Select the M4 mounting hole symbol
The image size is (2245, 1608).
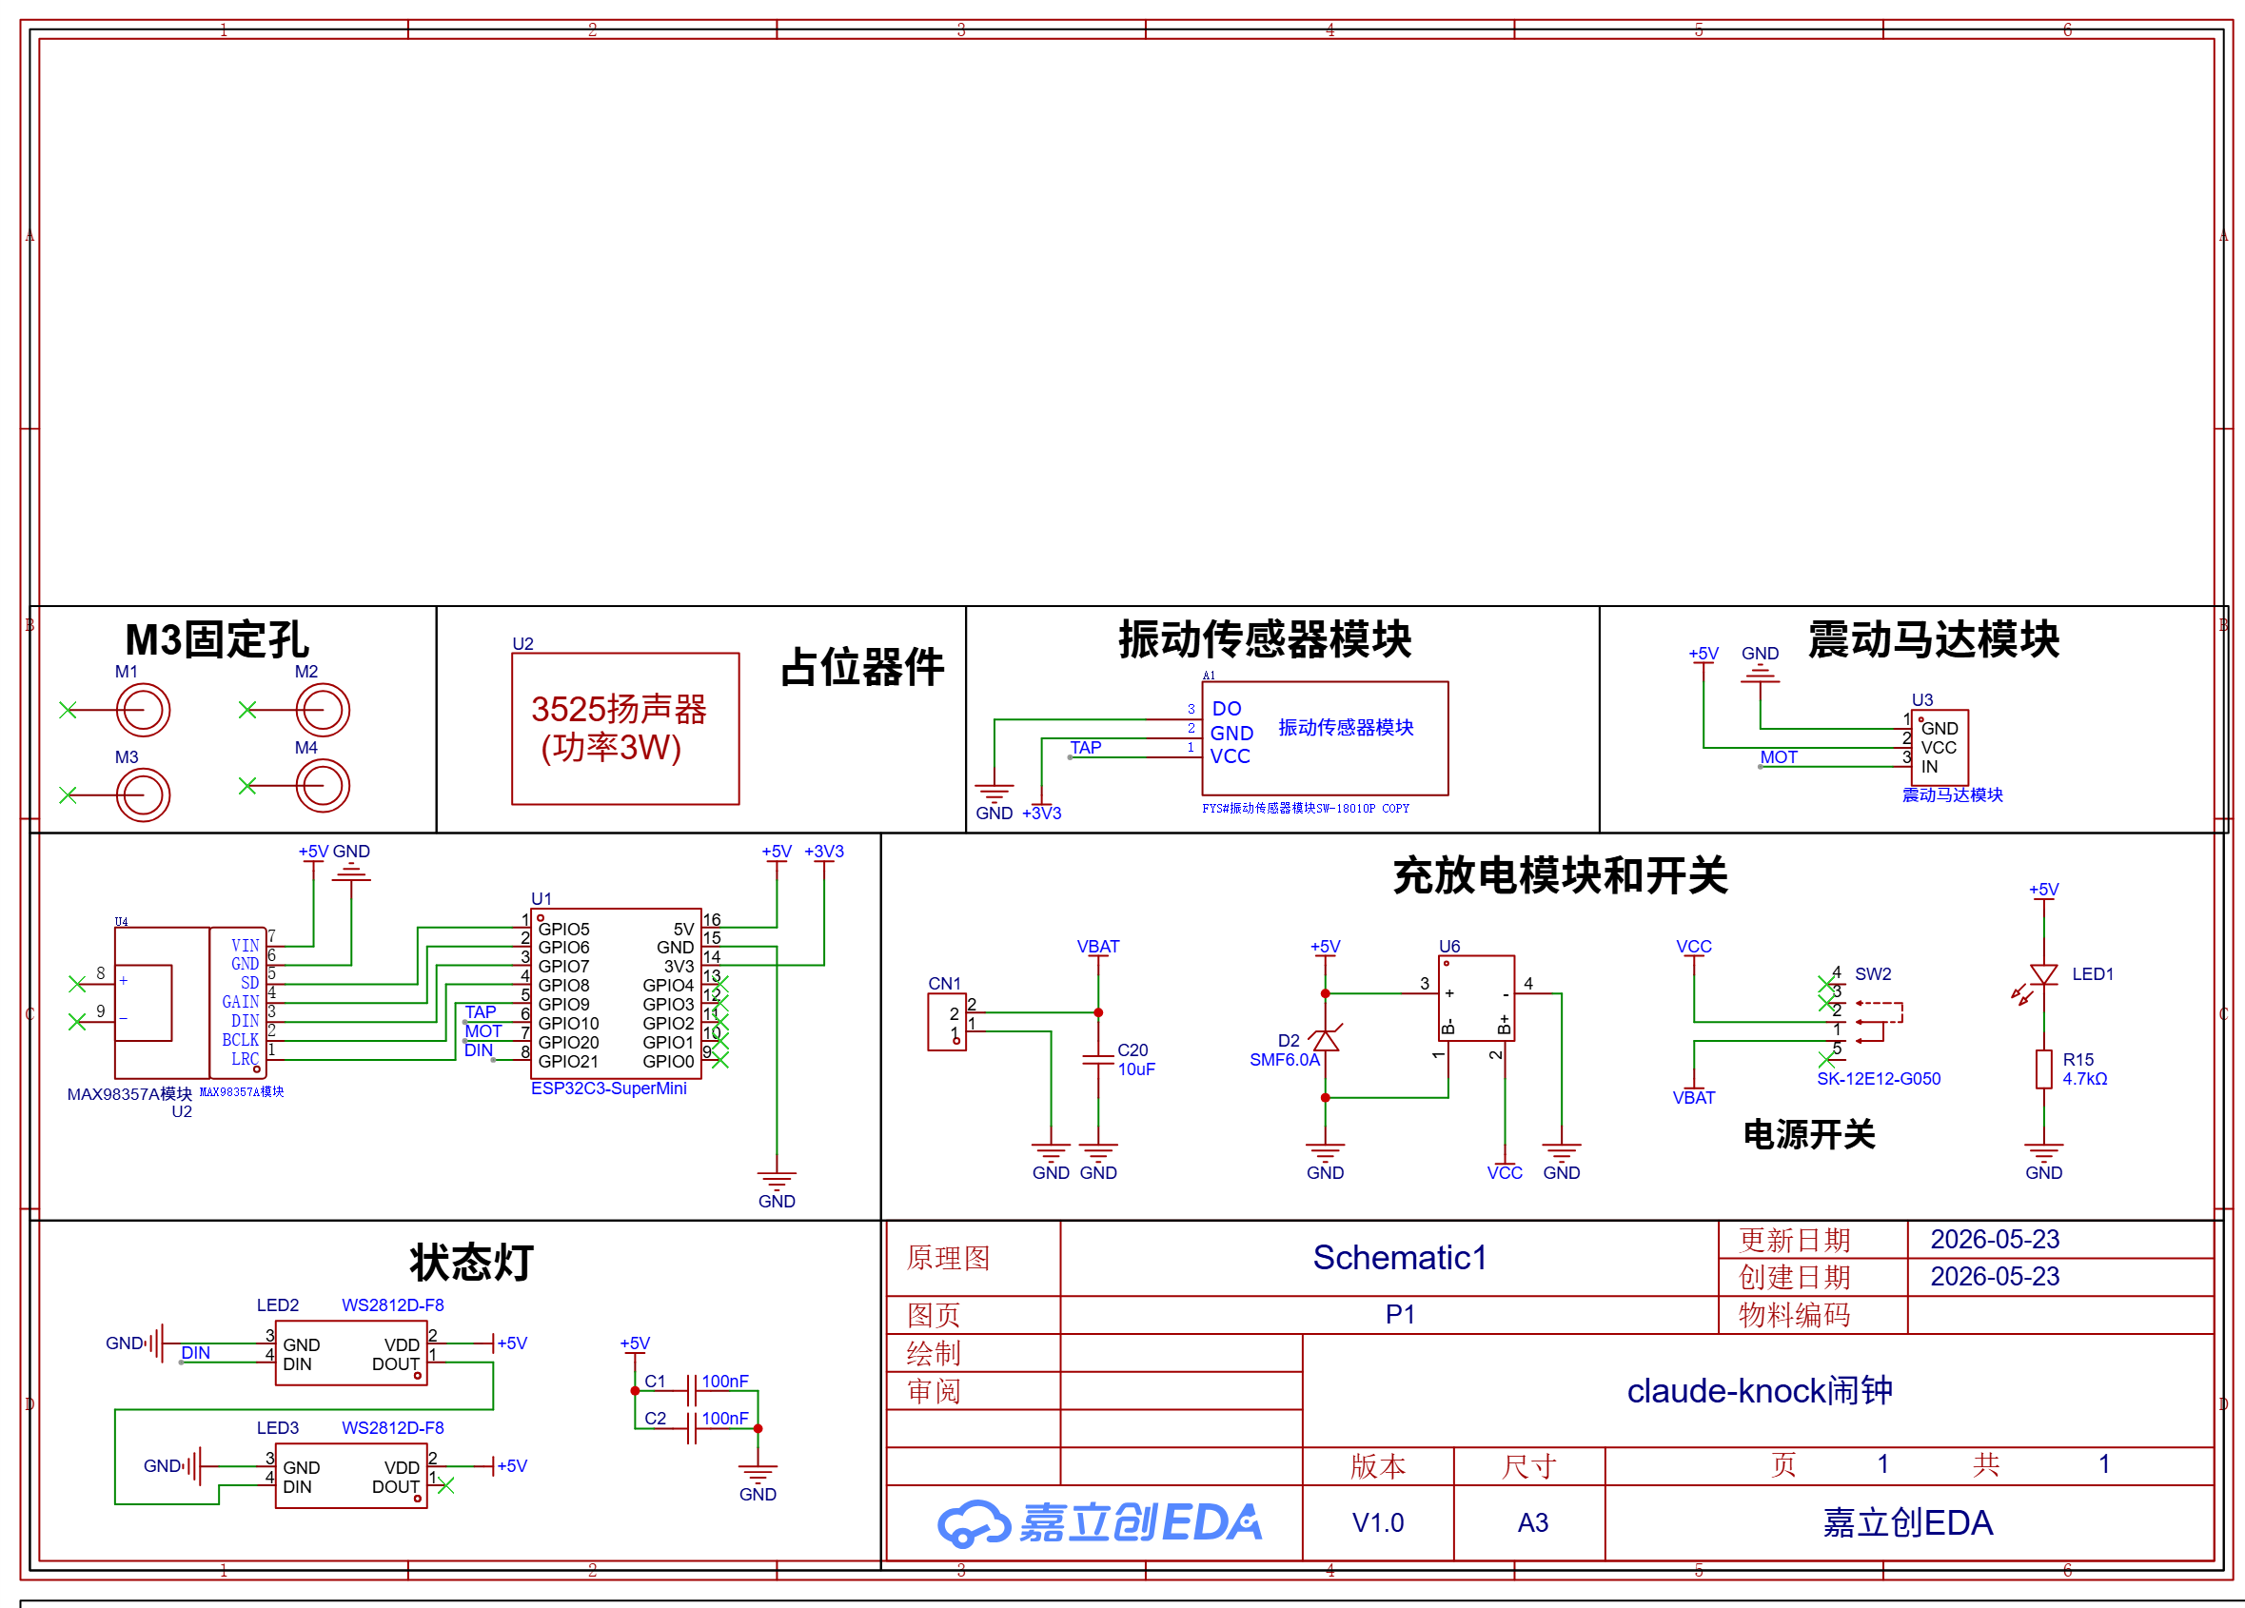point(323,786)
